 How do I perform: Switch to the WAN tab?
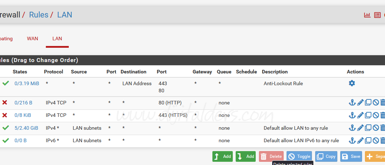[x=33, y=38]
